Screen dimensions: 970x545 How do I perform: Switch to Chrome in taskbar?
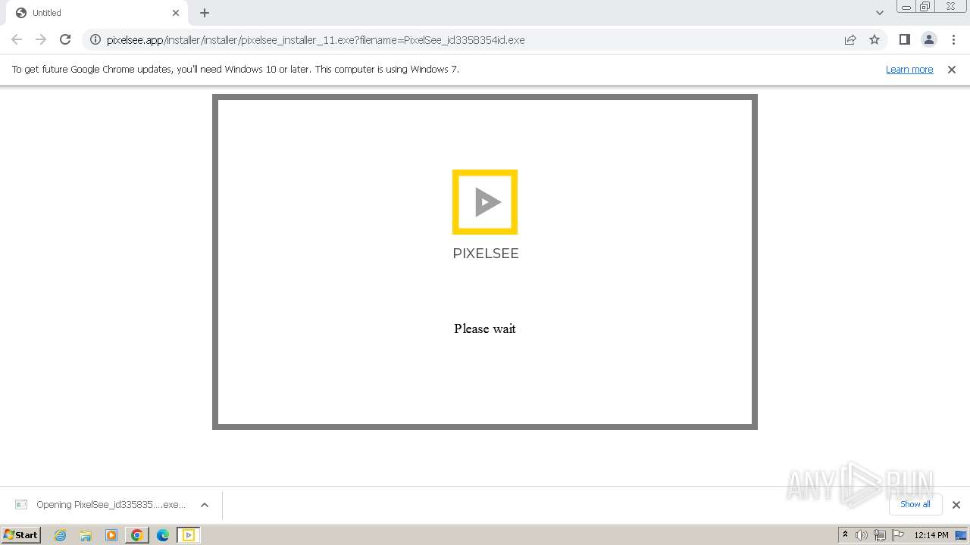137,535
